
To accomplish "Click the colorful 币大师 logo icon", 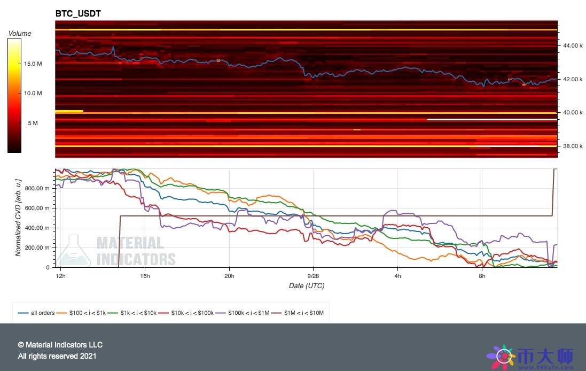I will [x=502, y=355].
